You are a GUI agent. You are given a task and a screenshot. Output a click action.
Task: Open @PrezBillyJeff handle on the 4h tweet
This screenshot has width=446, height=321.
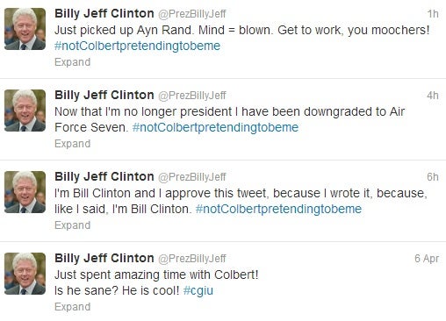pyautogui.click(x=192, y=96)
